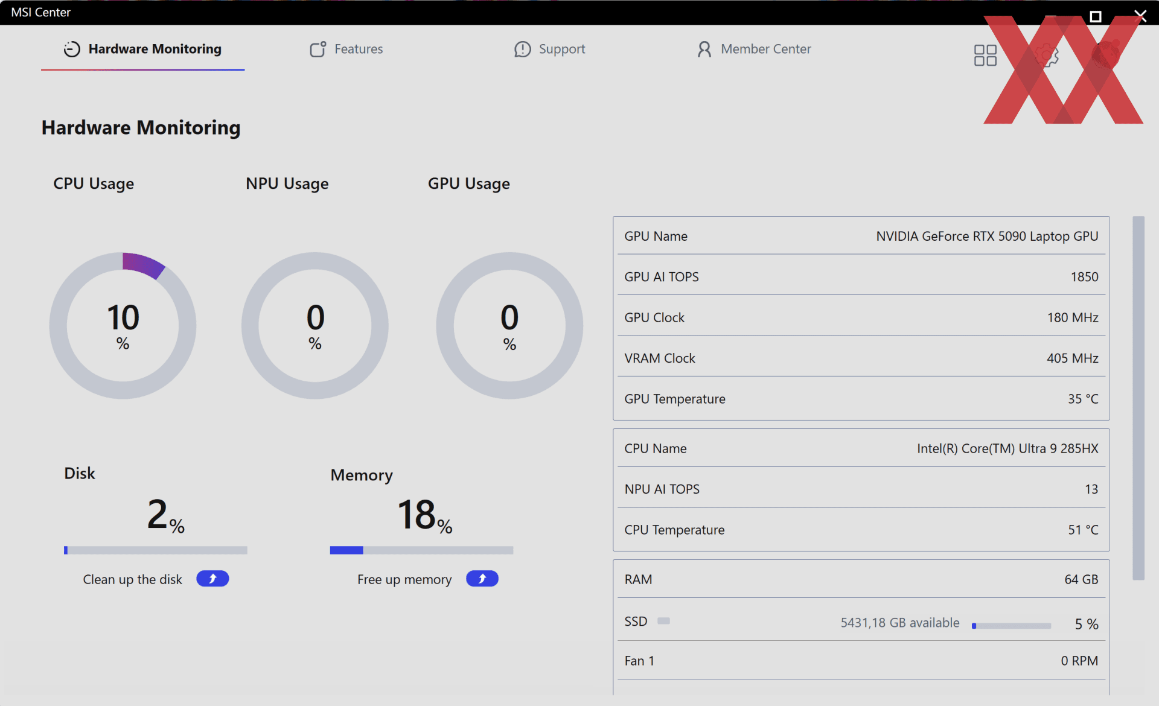This screenshot has width=1159, height=706.
Task: Click the GPU Temperature 35 °C value
Action: pos(1083,399)
